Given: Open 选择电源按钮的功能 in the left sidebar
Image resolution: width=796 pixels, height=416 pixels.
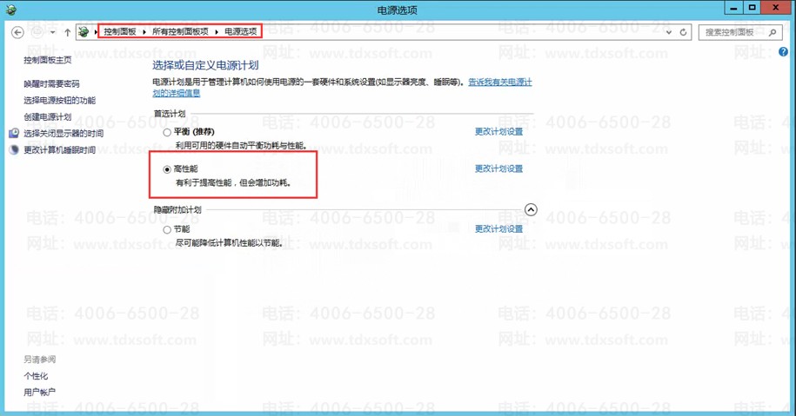Looking at the screenshot, I should [59, 101].
